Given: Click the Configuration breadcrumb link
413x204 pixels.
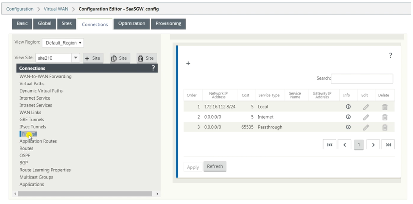Looking at the screenshot, I should (20, 9).
